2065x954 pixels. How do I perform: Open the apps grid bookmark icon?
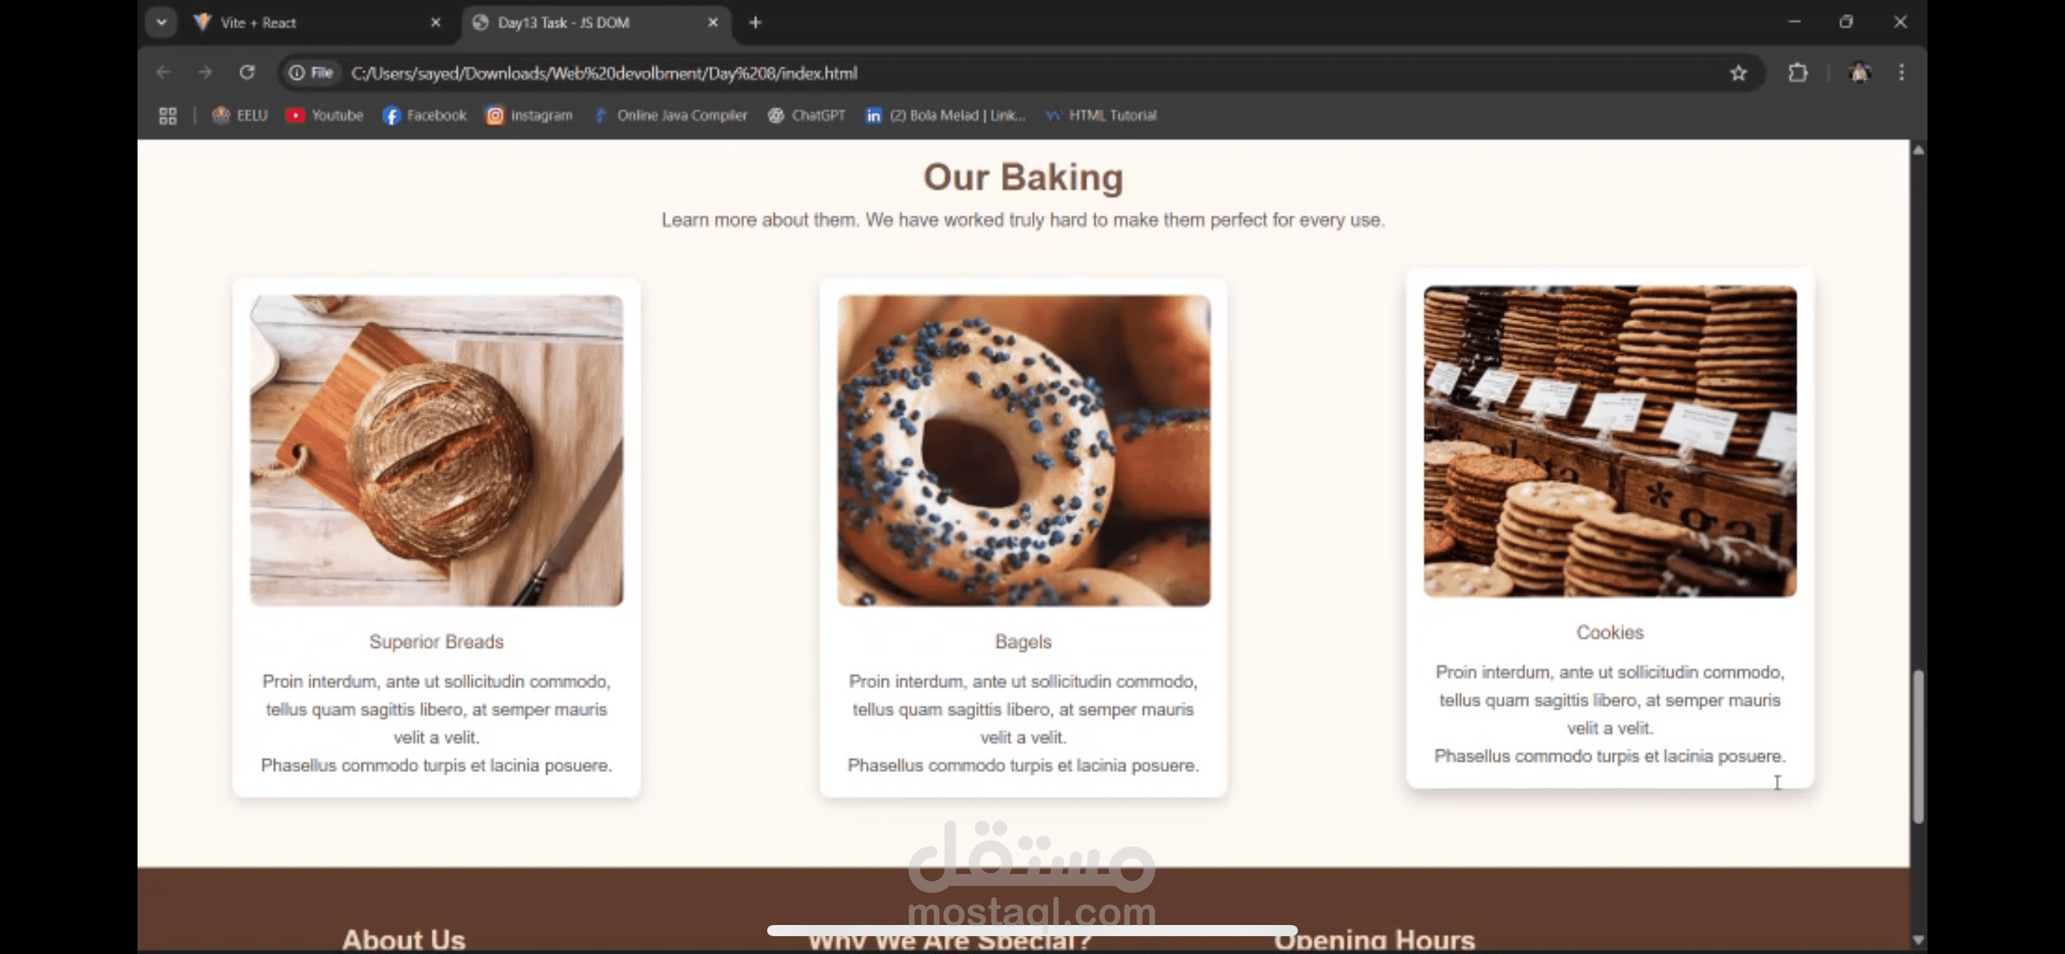[167, 115]
